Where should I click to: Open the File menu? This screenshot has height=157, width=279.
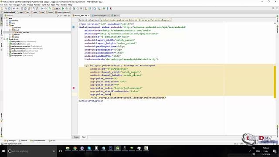click(x=2, y=5)
